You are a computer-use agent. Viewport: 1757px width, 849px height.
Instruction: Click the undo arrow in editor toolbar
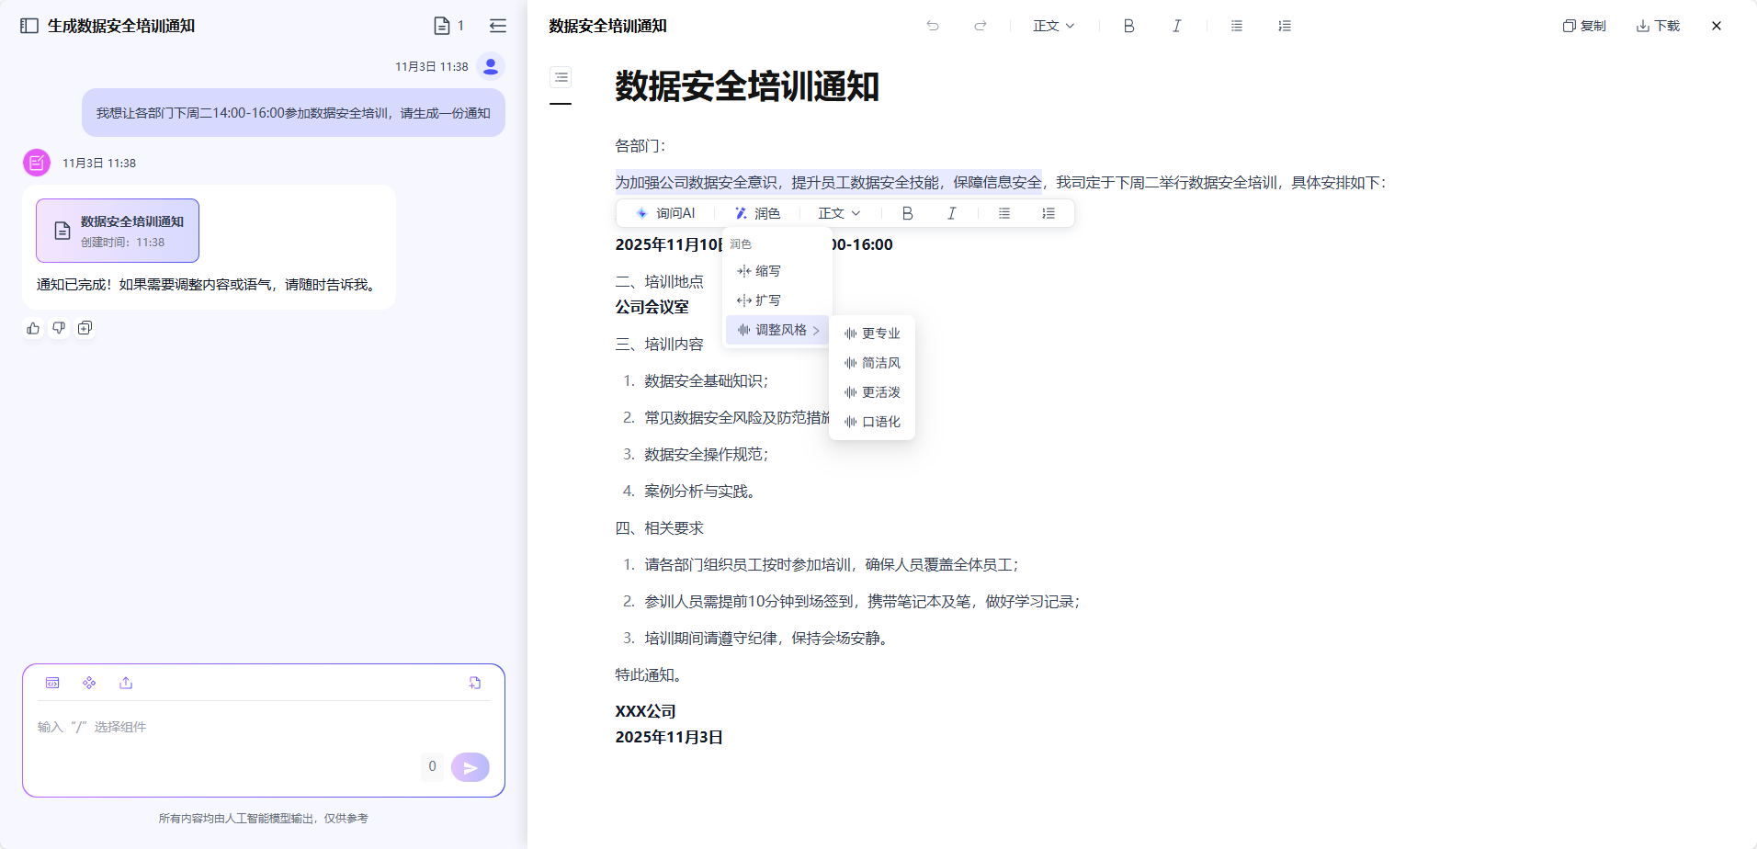click(933, 26)
